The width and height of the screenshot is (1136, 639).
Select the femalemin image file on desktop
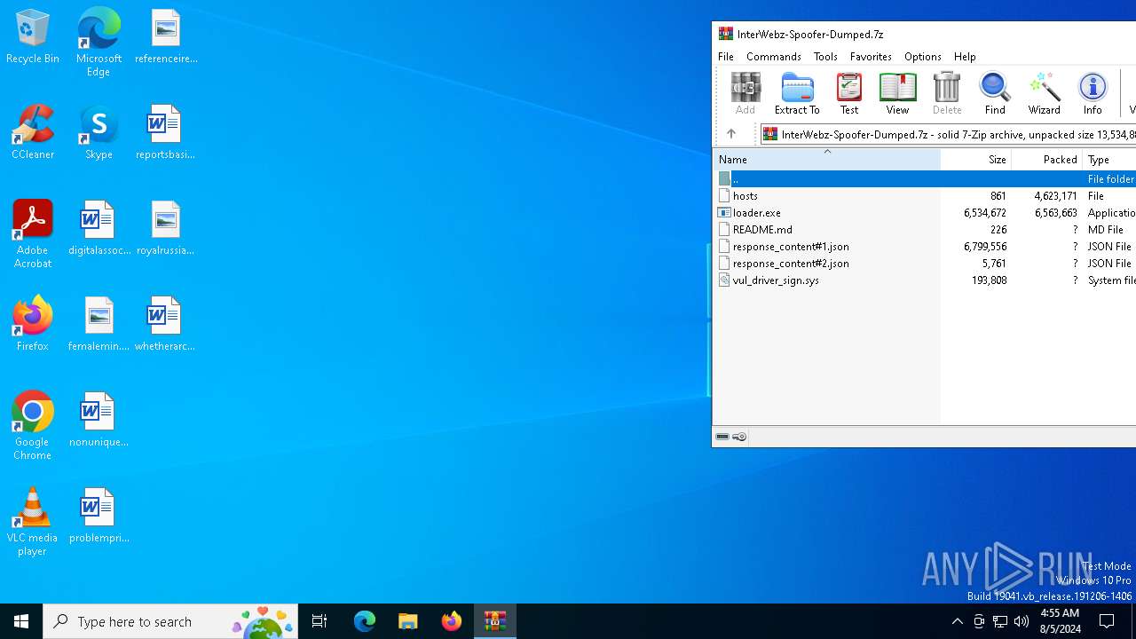click(99, 324)
